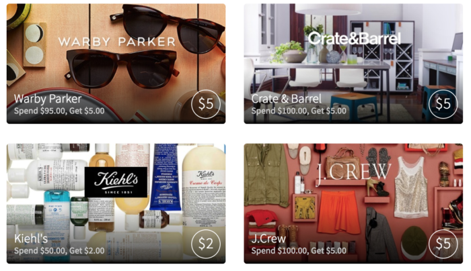Image resolution: width=471 pixels, height=271 pixels.
Task: Click the Crate&Barrel logo overlay
Action: [354, 38]
